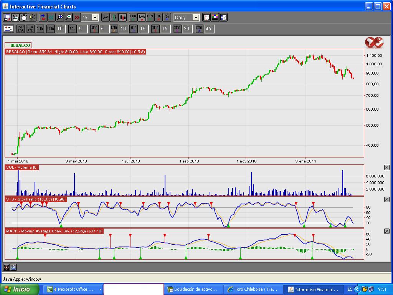Close the MACD indicator panel

386,231
